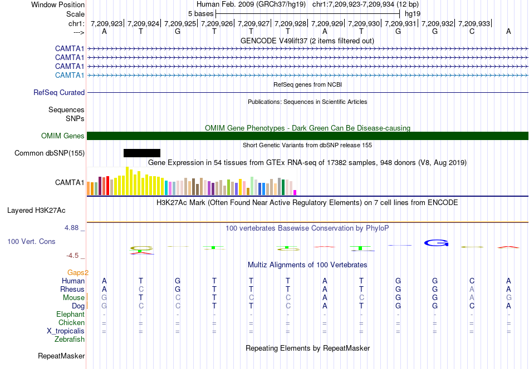
Task: Open the GENCODE V49lift37 track title
Action: click(307, 41)
